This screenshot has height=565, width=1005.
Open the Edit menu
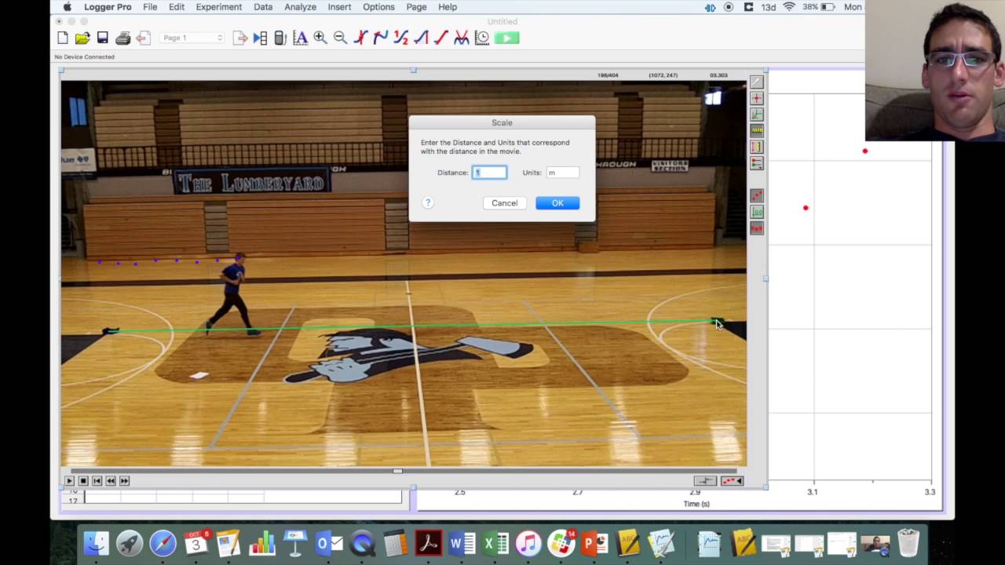tap(177, 7)
